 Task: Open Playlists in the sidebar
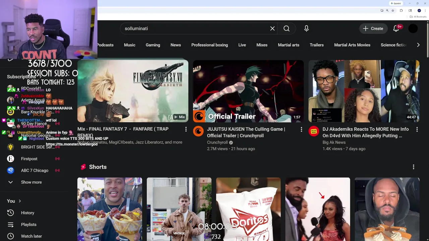tap(28, 224)
